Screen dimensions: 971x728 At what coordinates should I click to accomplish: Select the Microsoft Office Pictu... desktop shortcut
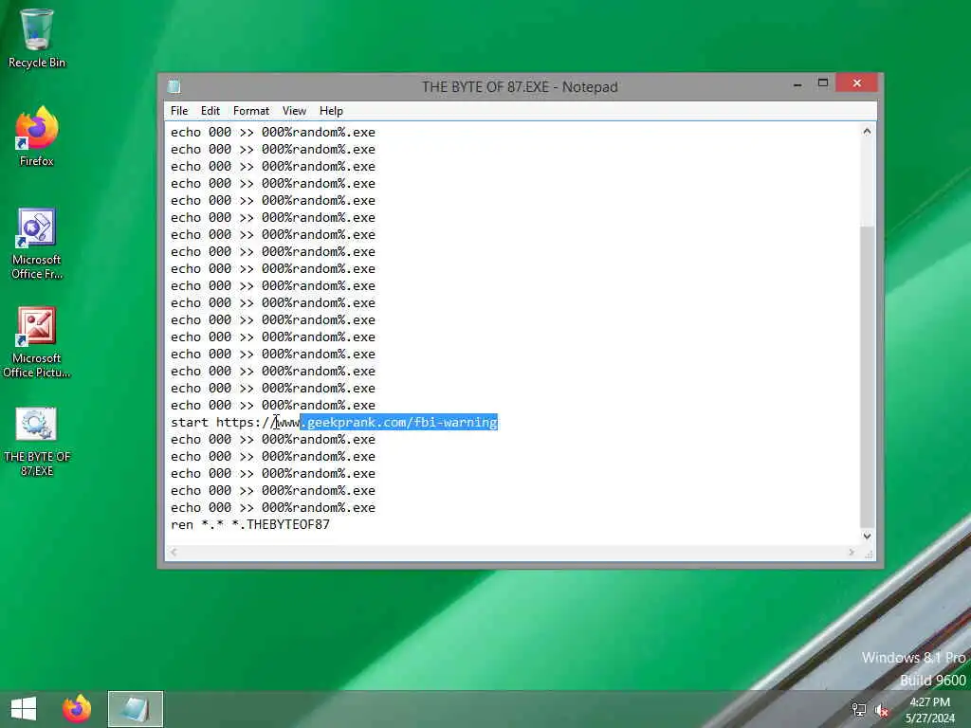37,342
